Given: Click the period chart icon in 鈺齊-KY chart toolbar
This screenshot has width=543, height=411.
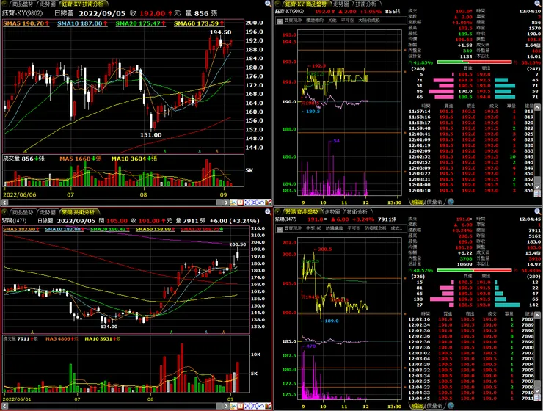Looking at the screenshot, I should [233, 203].
